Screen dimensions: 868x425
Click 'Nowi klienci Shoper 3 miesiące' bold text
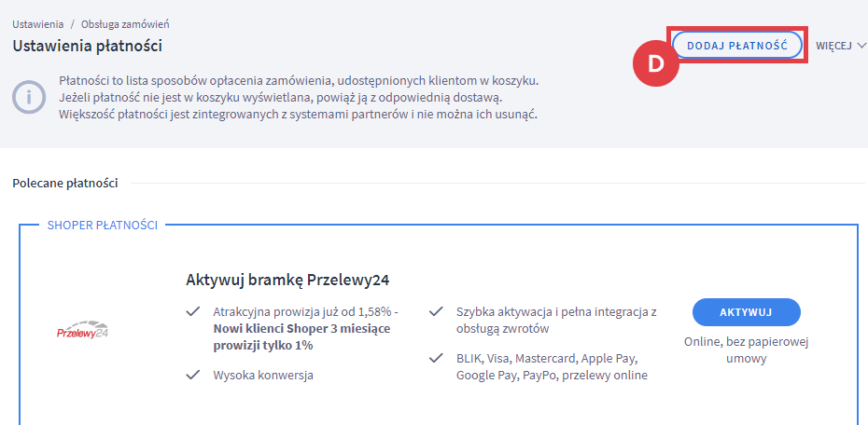[301, 329]
